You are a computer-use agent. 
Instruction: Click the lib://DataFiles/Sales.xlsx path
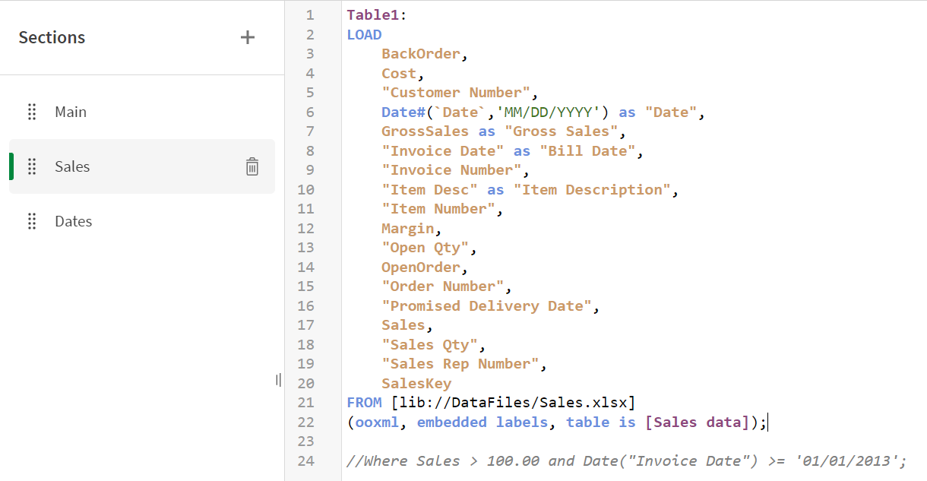pyautogui.click(x=514, y=403)
